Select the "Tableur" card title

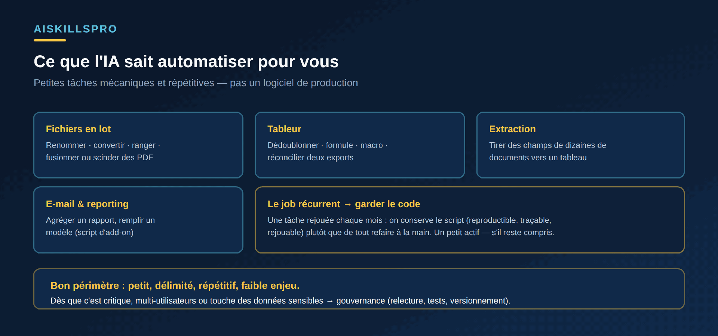[284, 129]
